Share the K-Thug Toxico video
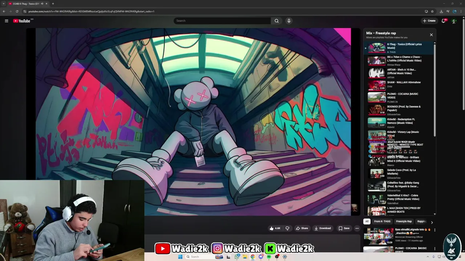Viewport: 465px width, 261px height. pos(302,228)
